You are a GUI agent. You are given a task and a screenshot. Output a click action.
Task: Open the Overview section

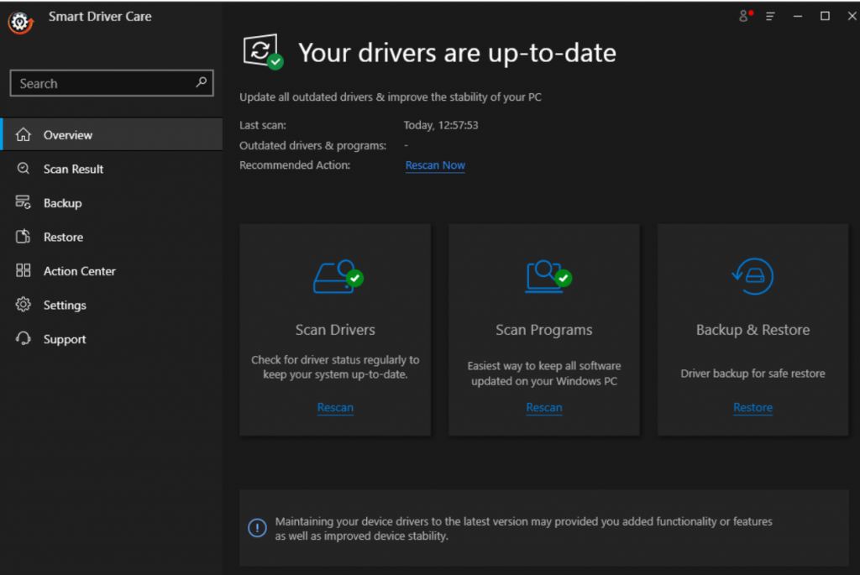click(112, 134)
